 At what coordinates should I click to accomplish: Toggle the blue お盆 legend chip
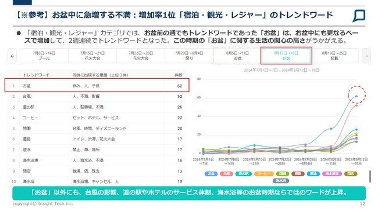click(211, 174)
